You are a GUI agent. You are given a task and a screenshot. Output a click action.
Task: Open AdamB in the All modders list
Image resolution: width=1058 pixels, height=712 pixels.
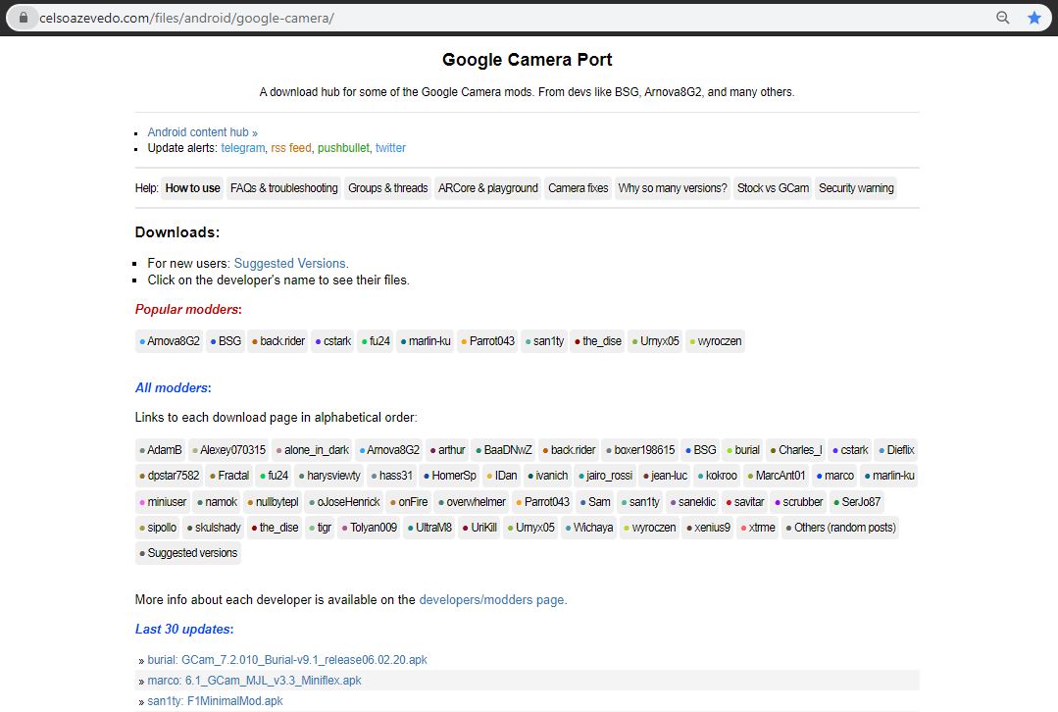click(x=161, y=450)
